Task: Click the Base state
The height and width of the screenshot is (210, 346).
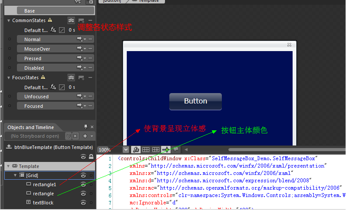Action: [30, 11]
